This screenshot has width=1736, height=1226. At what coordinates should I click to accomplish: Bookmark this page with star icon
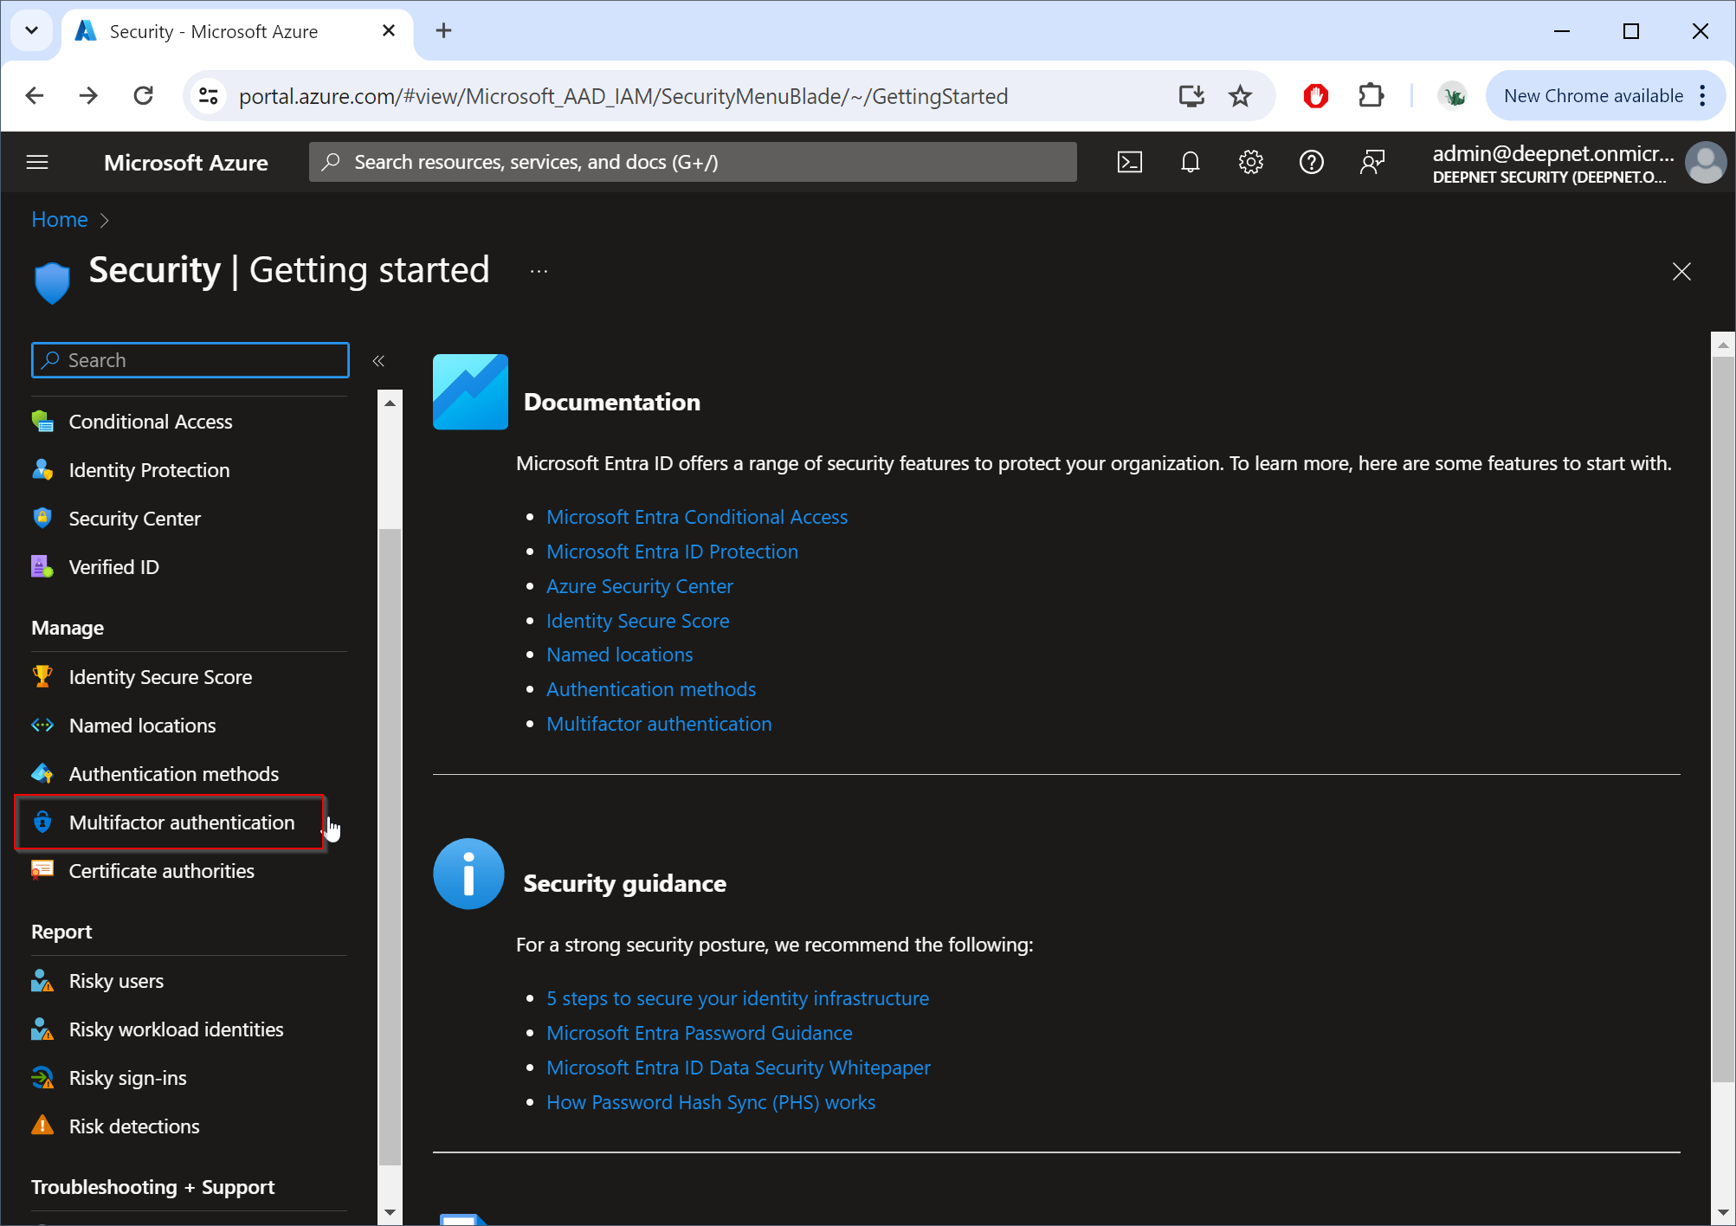tap(1240, 96)
